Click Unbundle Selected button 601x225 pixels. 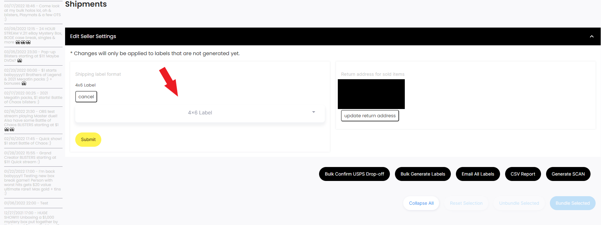pos(519,203)
